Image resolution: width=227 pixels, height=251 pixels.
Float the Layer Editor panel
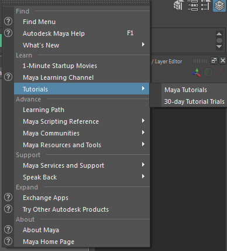tap(214, 60)
